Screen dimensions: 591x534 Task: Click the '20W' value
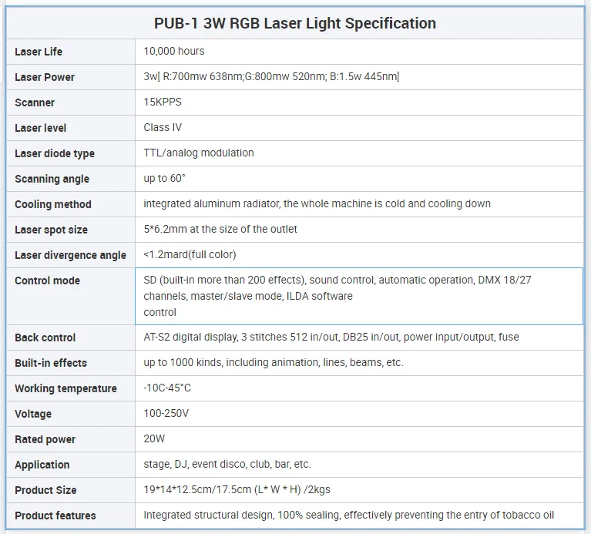[154, 438]
